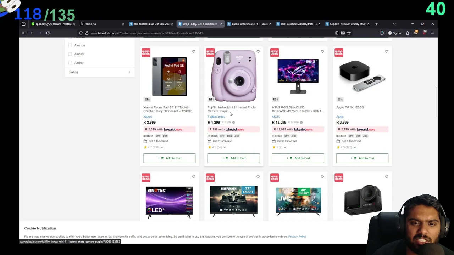Image resolution: width=454 pixels, height=255 pixels.
Task: Check the Amazon brand filter
Action: coord(70,45)
